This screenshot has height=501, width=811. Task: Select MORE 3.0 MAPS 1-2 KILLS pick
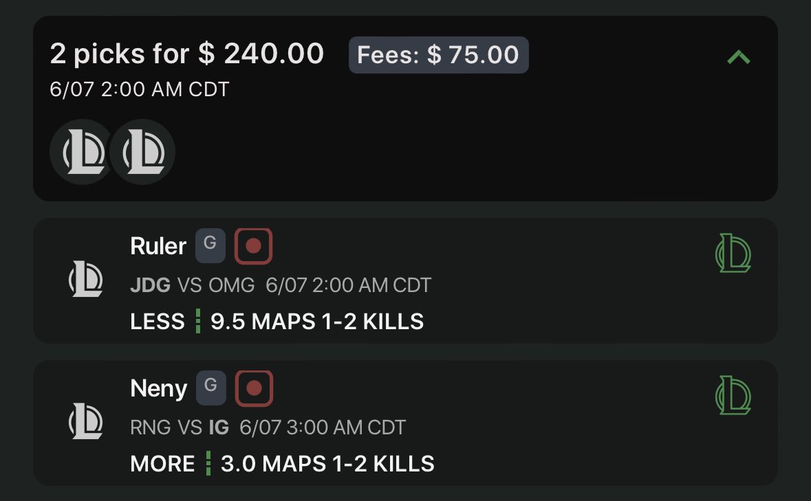(x=283, y=463)
